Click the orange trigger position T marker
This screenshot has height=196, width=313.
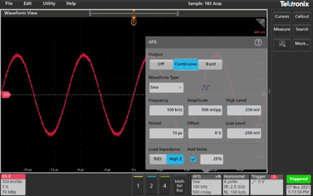134,22
